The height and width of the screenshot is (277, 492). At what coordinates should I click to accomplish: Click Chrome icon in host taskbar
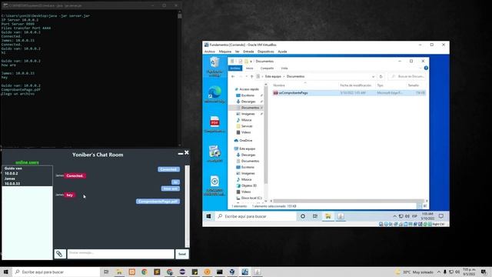pos(144,272)
